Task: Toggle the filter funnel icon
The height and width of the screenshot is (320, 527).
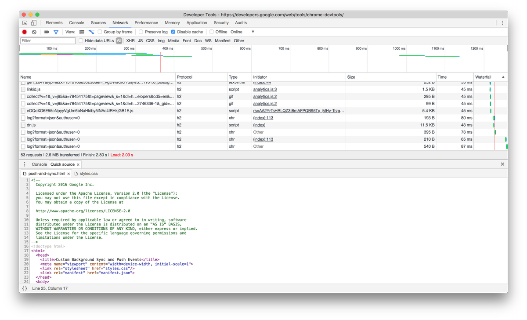Action: [56, 32]
